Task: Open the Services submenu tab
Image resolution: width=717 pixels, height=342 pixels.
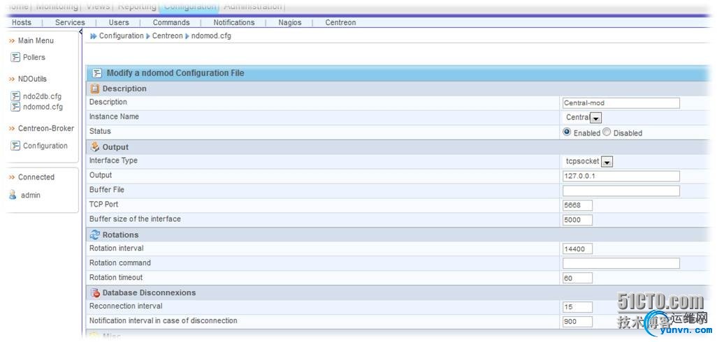Action: (x=70, y=22)
